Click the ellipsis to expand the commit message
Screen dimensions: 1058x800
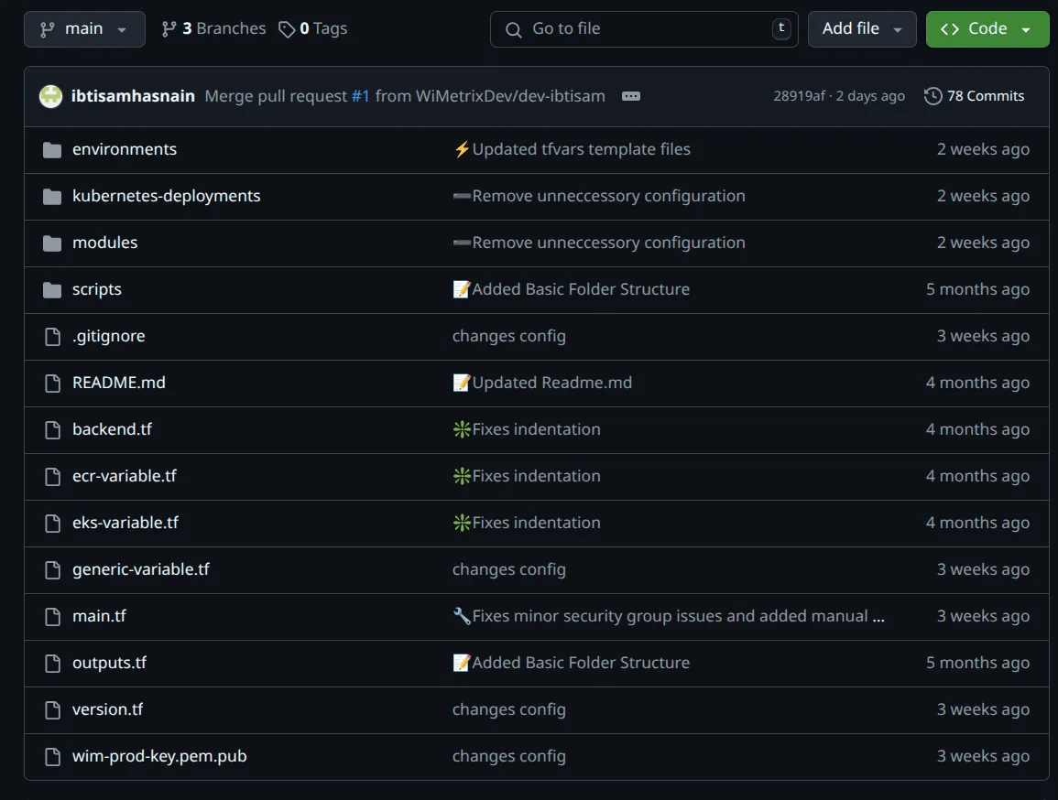pyautogui.click(x=630, y=95)
